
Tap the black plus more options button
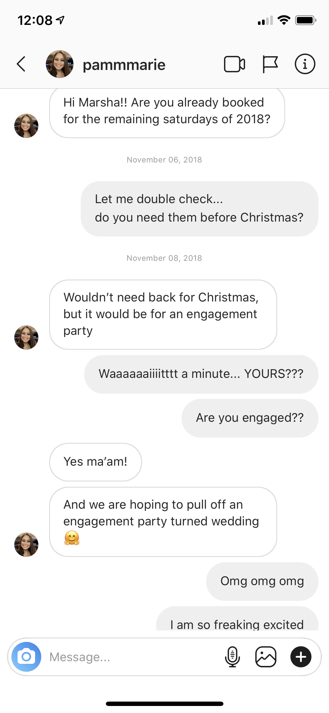tap(301, 657)
